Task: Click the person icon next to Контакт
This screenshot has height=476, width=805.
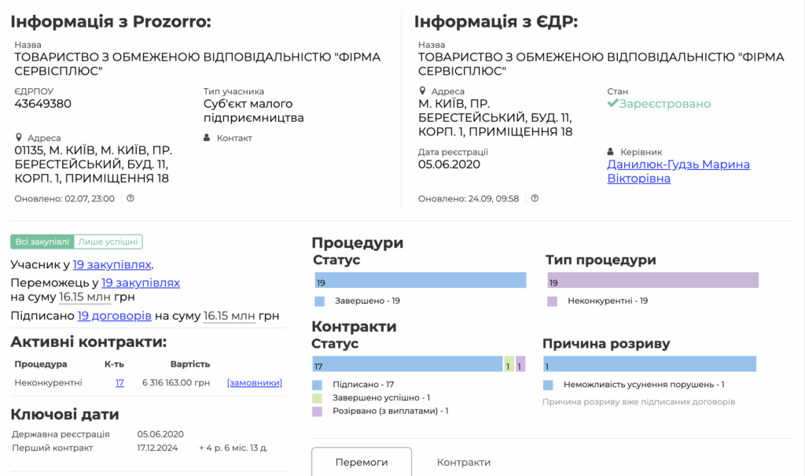Action: 208,138
